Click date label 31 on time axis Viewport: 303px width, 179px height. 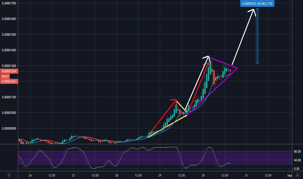[246, 175]
